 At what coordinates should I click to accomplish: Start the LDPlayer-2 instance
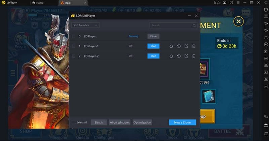(x=153, y=56)
